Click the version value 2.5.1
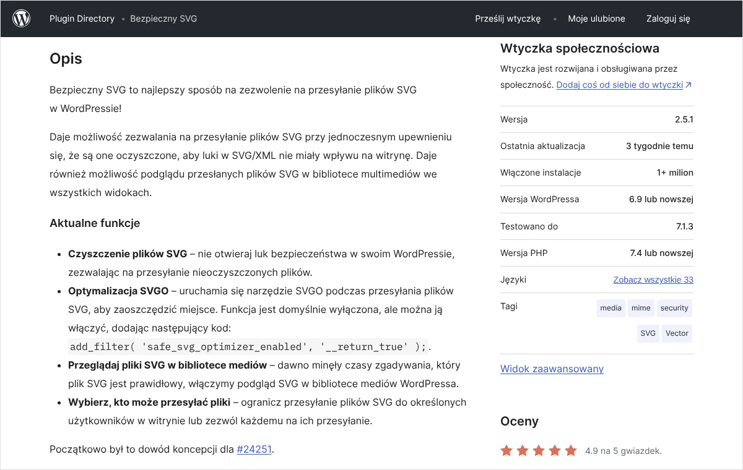This screenshot has height=470, width=743. tap(684, 119)
